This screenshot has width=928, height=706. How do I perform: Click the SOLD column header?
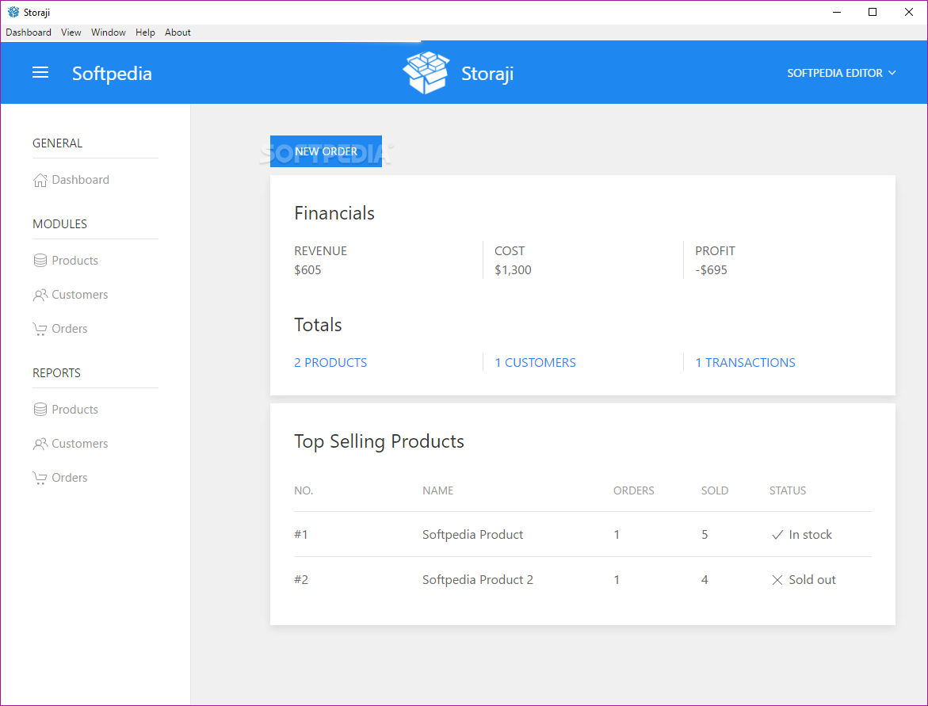[715, 490]
